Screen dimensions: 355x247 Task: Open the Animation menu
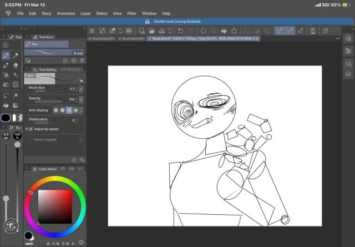pyautogui.click(x=65, y=13)
